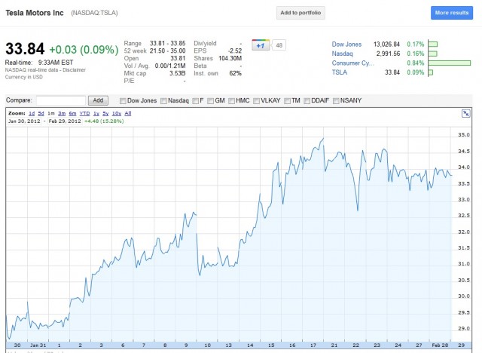Select the 10y zoom range
The image size is (482, 353).
pos(117,113)
